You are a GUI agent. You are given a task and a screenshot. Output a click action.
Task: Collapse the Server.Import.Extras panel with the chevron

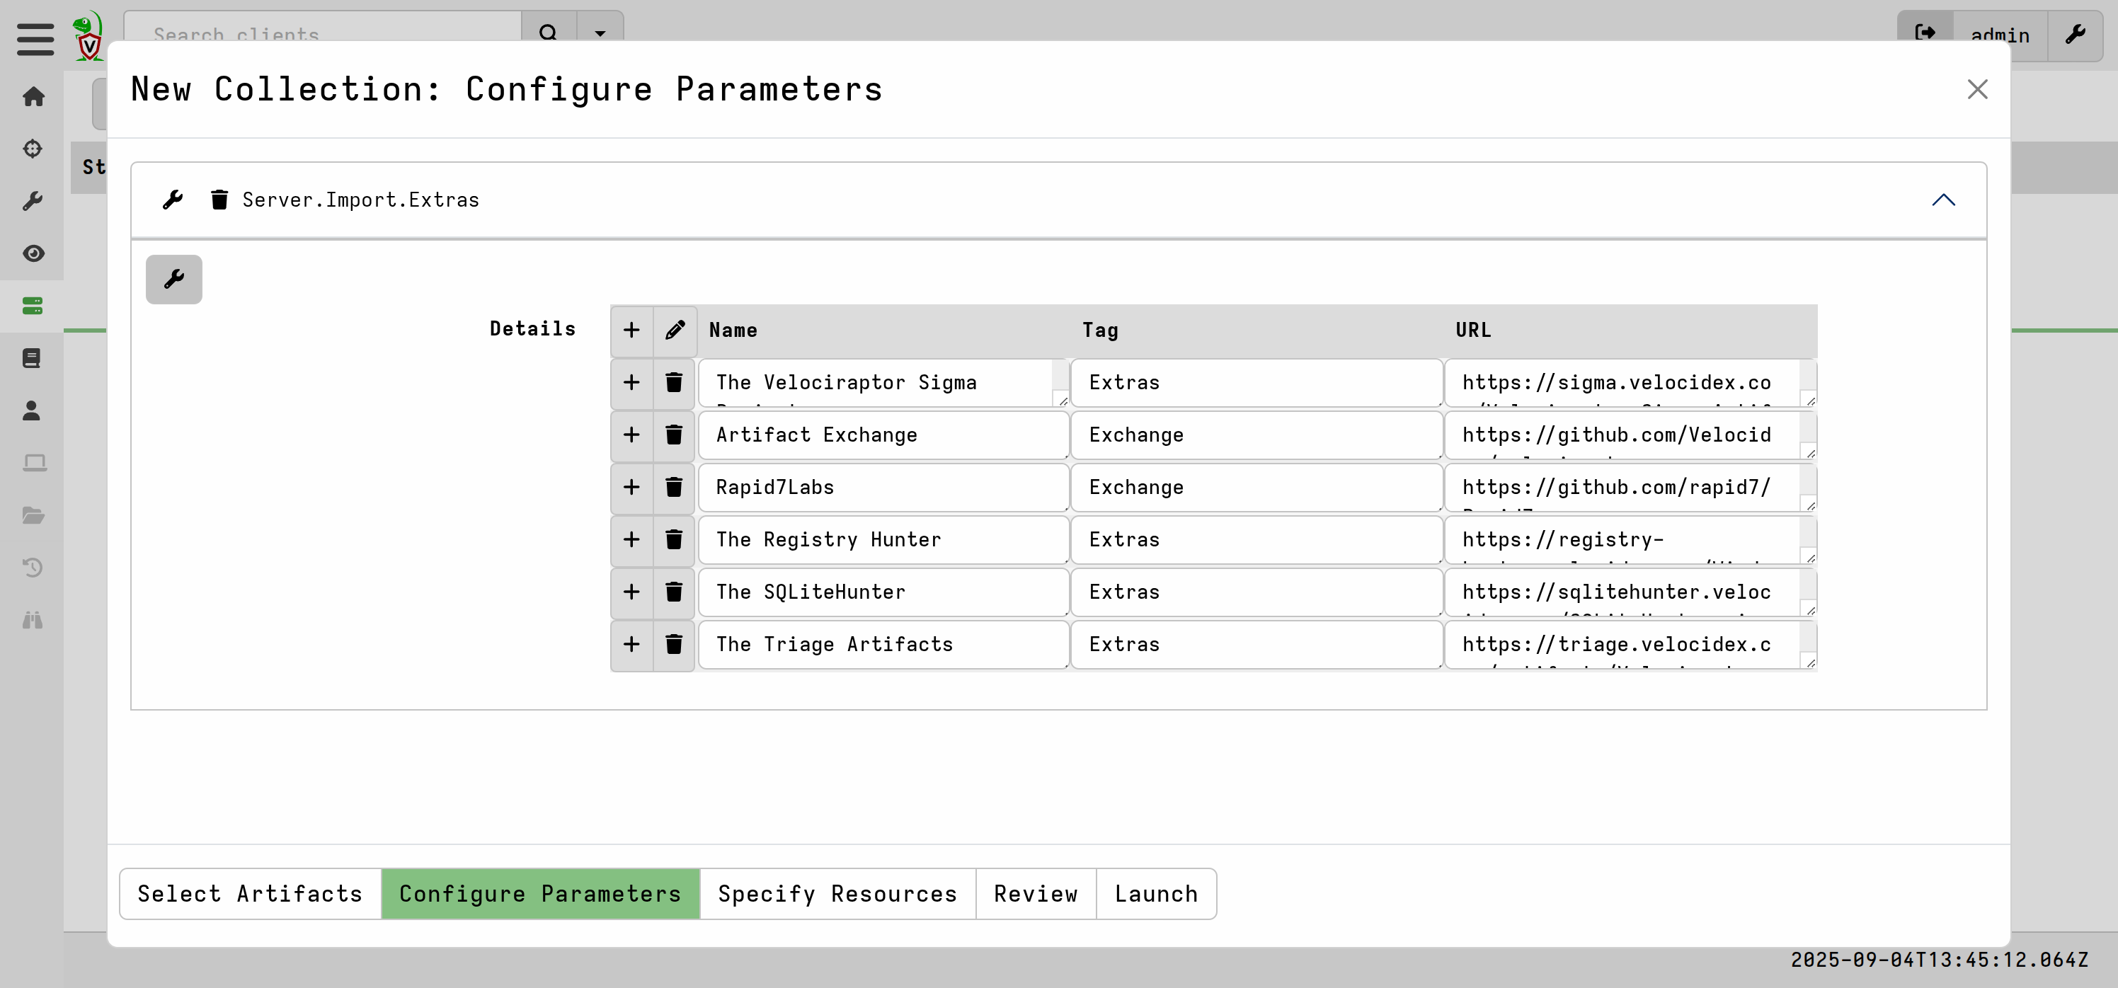point(1943,200)
